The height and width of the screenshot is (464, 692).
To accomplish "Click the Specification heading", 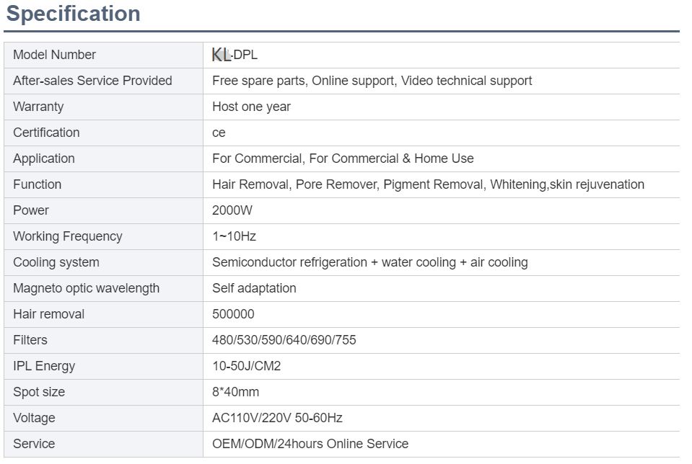I will pos(74,14).
